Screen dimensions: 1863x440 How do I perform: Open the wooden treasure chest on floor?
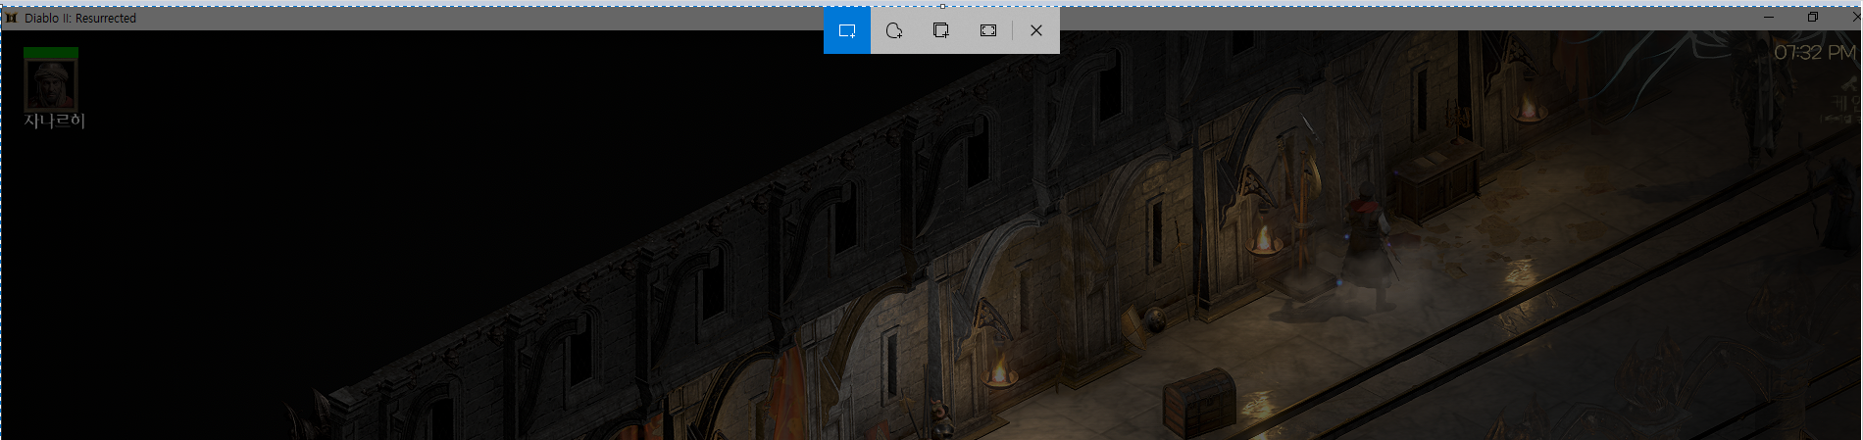pos(1200,404)
